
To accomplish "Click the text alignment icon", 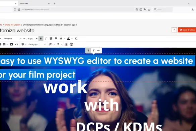I will (x=23, y=44).
